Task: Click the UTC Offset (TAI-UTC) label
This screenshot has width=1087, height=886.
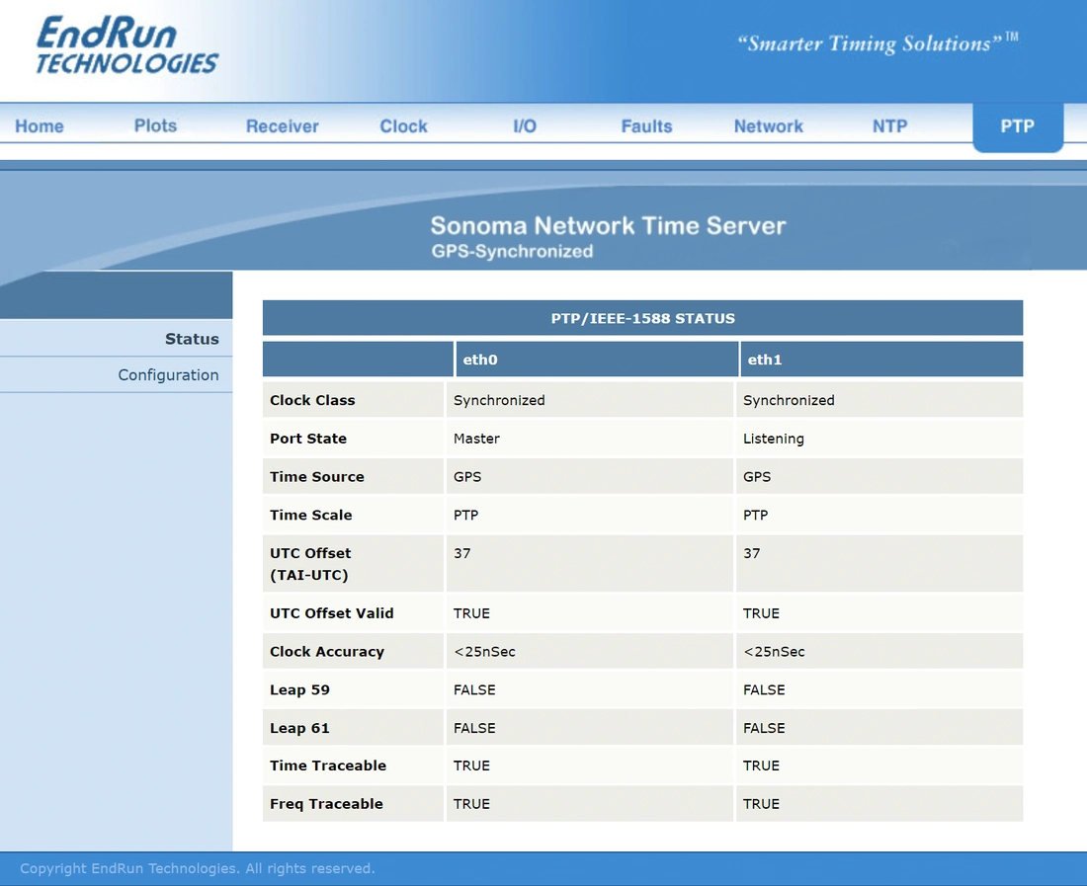Action: 310,564
